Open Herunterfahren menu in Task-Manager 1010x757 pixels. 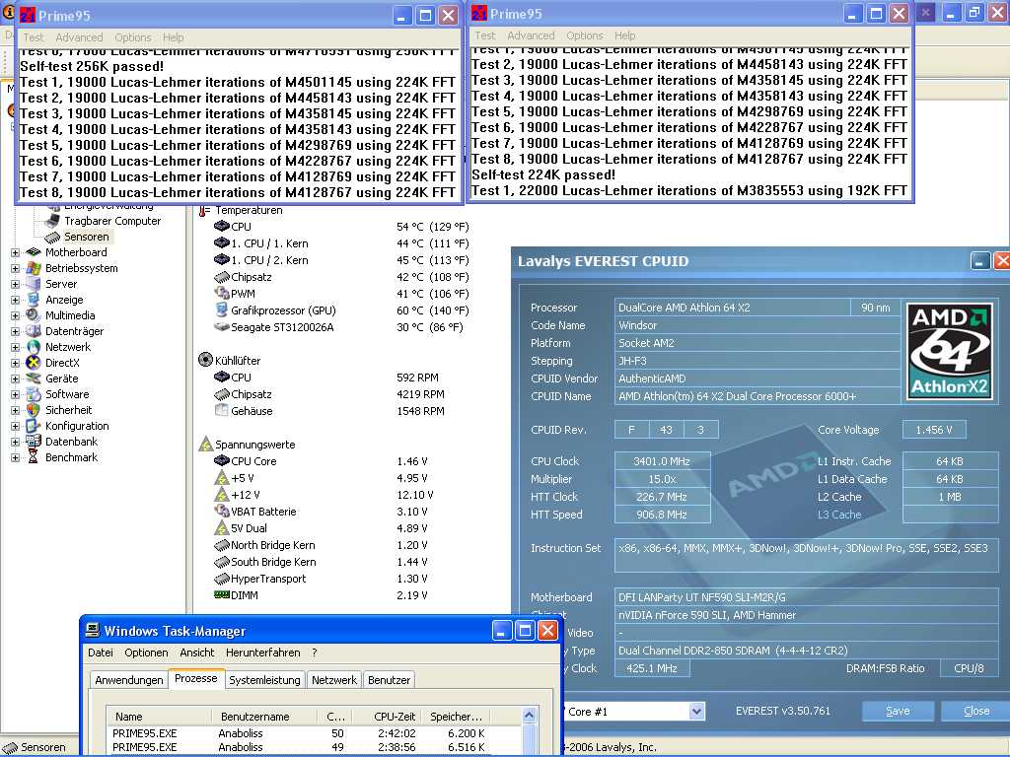click(262, 653)
